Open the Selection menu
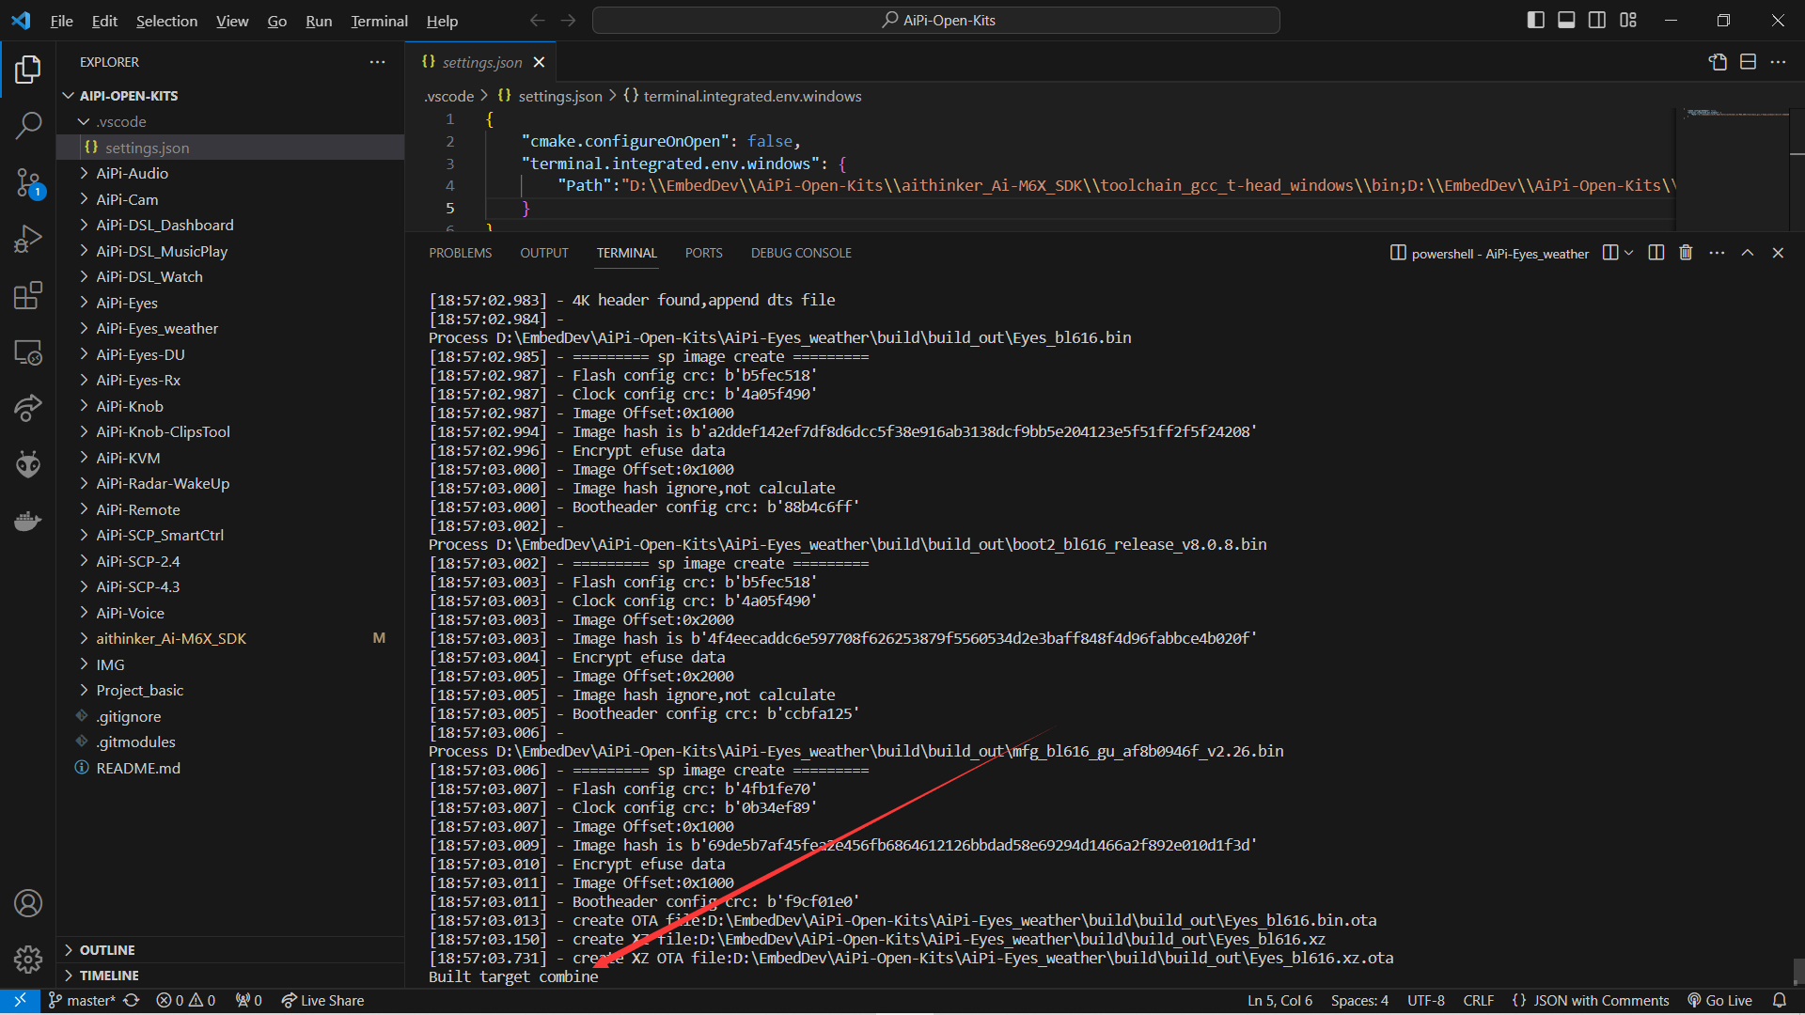Screen dimensions: 1805x1015 click(x=166, y=21)
